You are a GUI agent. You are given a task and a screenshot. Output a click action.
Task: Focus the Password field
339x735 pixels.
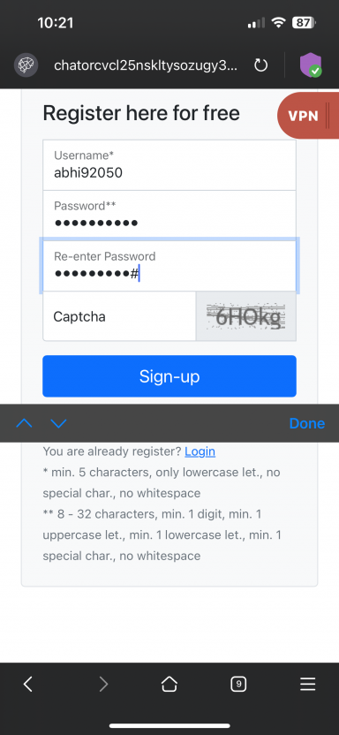pos(169,216)
